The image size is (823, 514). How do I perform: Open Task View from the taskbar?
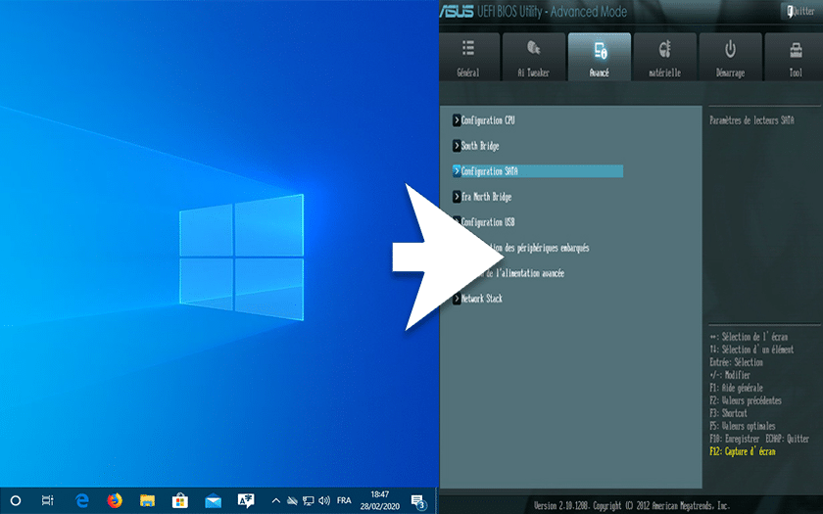(47, 501)
